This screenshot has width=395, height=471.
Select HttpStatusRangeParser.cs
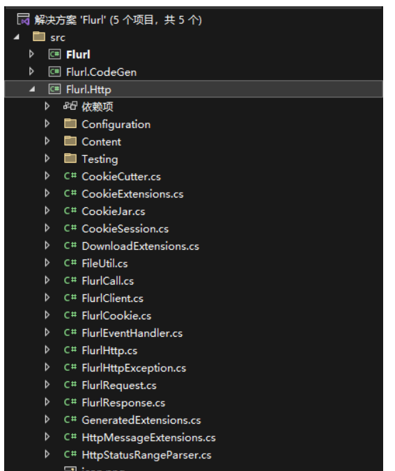(x=146, y=455)
